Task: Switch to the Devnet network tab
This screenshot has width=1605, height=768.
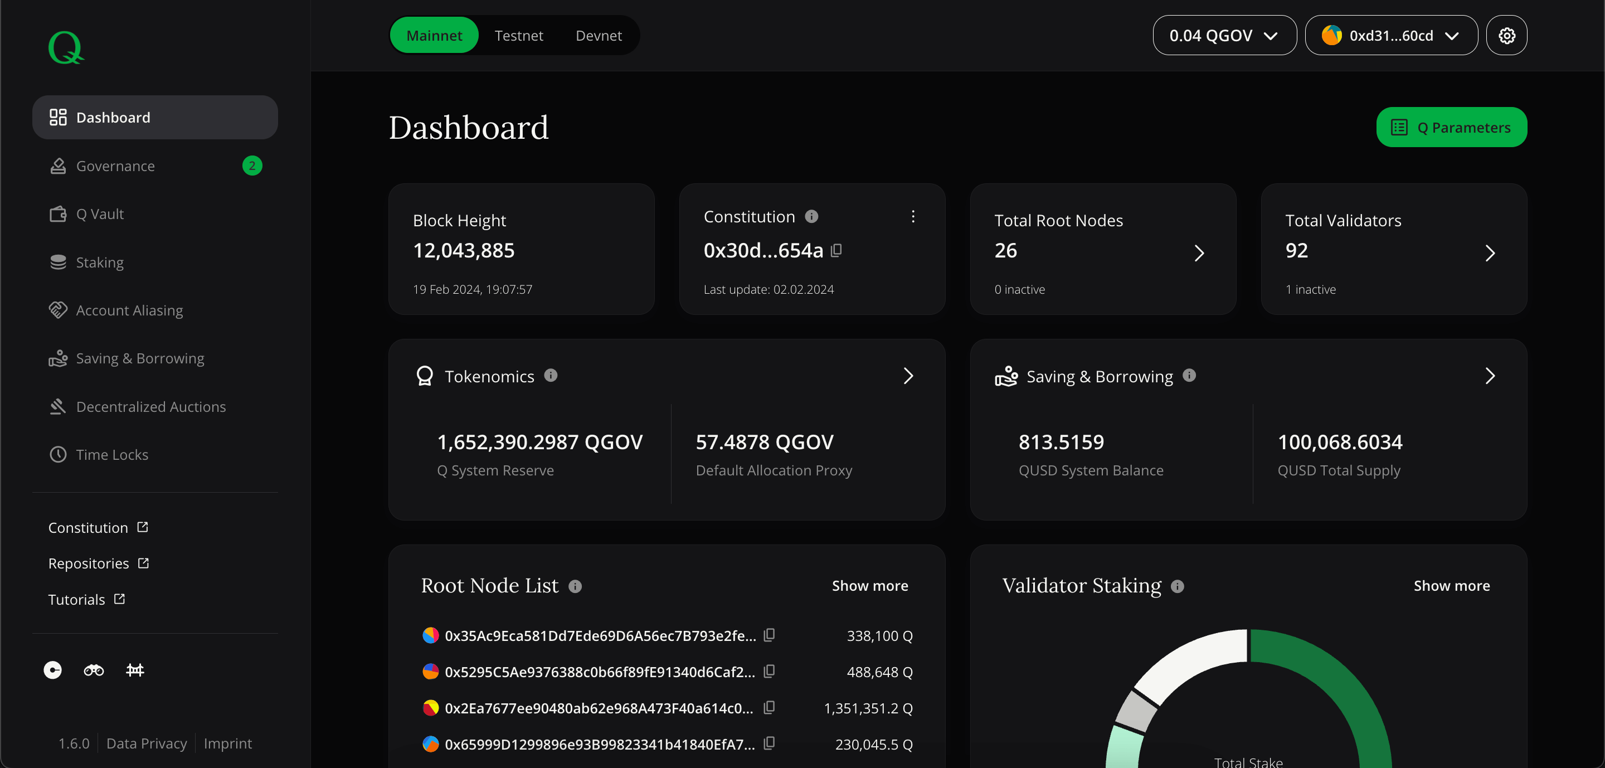Action: [x=599, y=36]
